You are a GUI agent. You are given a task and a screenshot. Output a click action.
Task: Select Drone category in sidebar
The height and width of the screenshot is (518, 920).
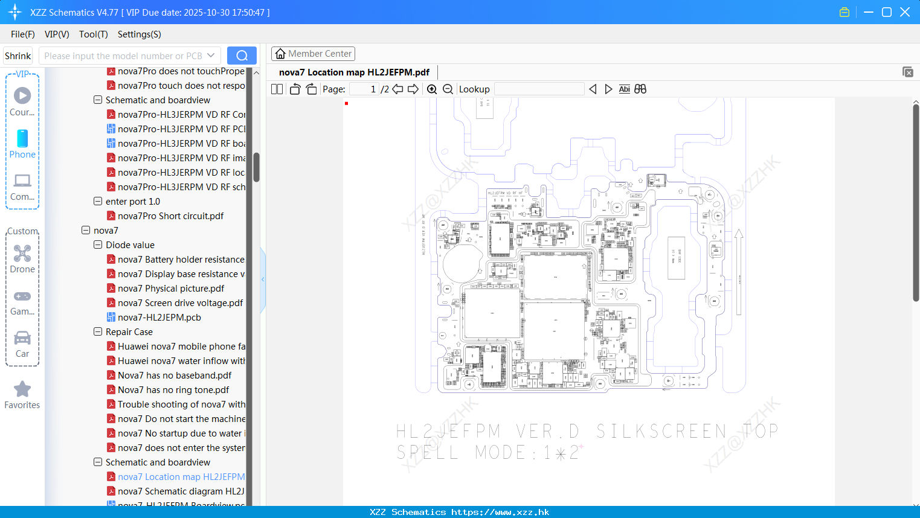[x=22, y=260]
